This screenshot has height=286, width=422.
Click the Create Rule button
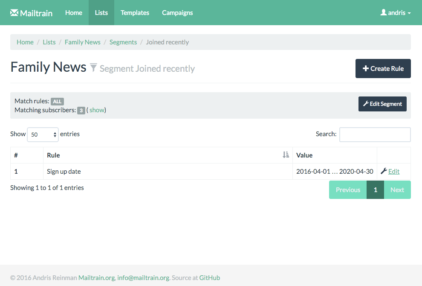click(383, 68)
